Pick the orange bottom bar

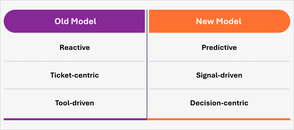(x=219, y=119)
